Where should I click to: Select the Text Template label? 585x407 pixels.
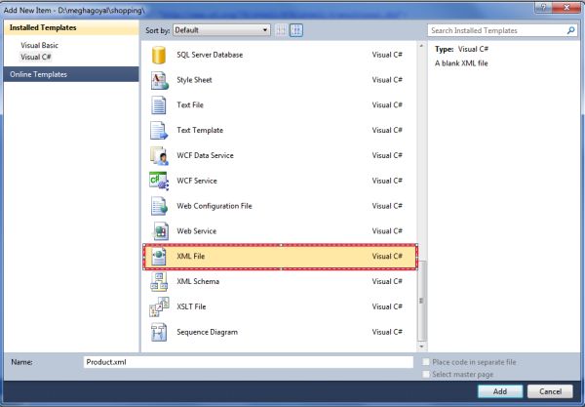point(200,131)
